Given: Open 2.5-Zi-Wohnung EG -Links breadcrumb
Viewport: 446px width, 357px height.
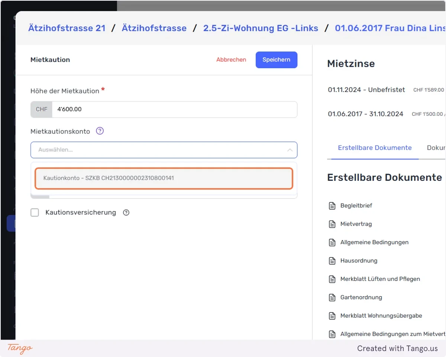Looking at the screenshot, I should pyautogui.click(x=261, y=28).
